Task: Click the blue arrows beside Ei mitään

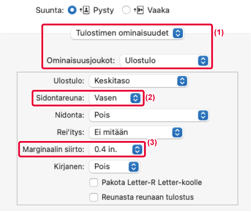Action: coord(177,132)
